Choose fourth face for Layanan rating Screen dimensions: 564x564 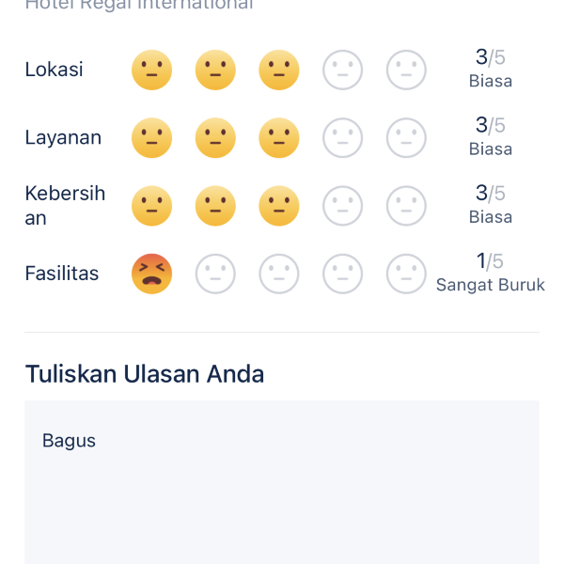point(343,137)
